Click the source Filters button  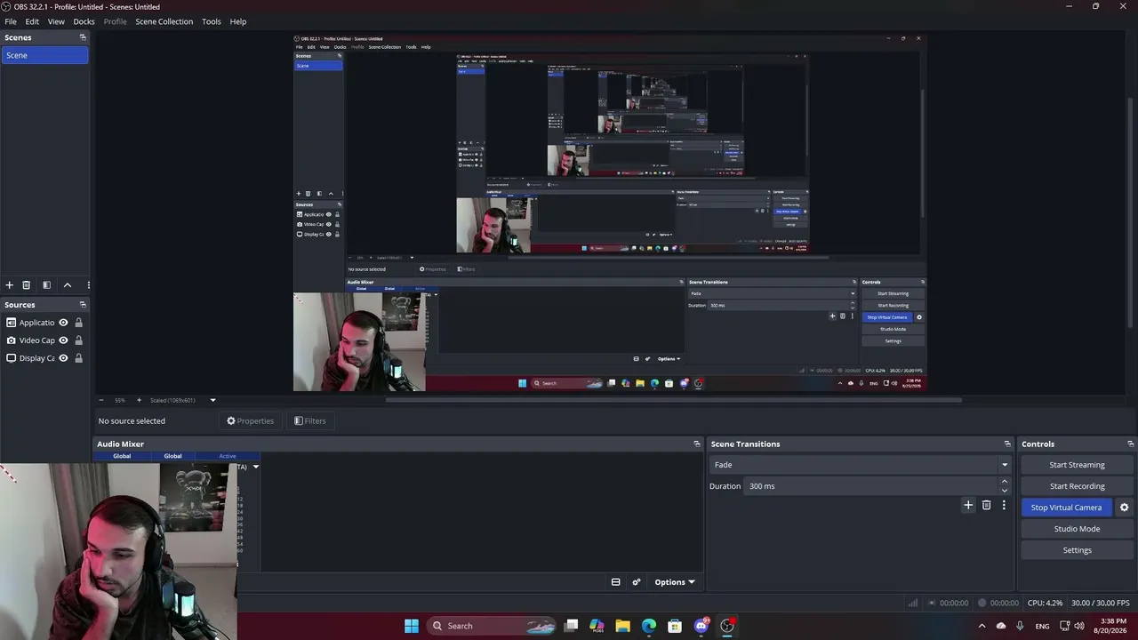[x=310, y=421]
